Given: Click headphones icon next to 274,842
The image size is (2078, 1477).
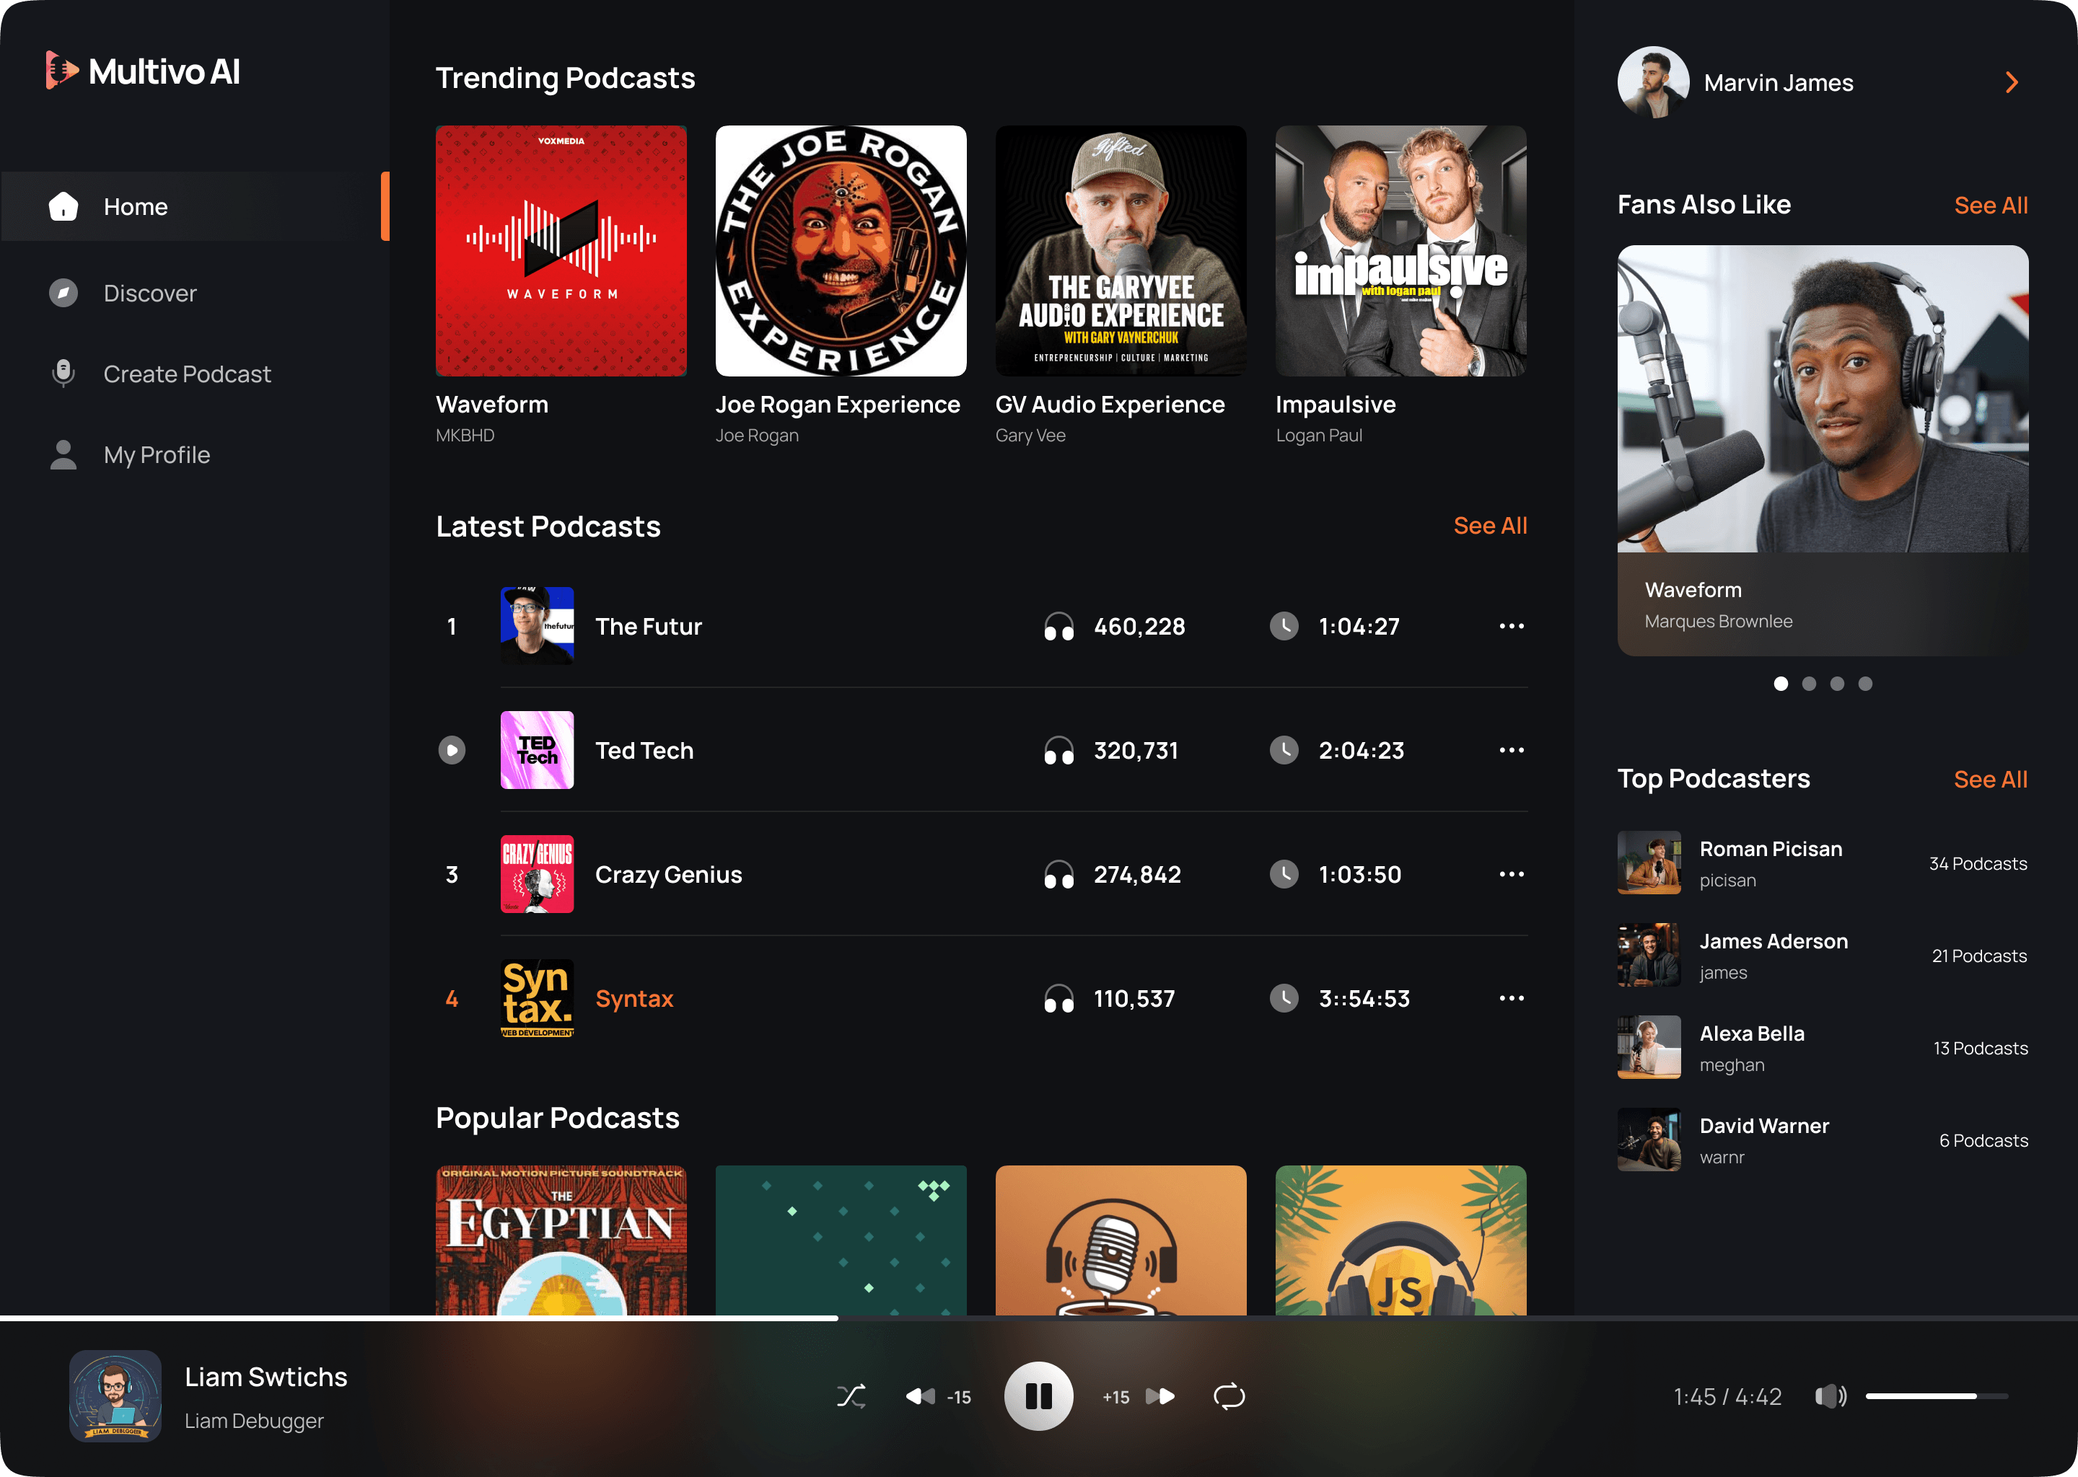Looking at the screenshot, I should [x=1059, y=875].
